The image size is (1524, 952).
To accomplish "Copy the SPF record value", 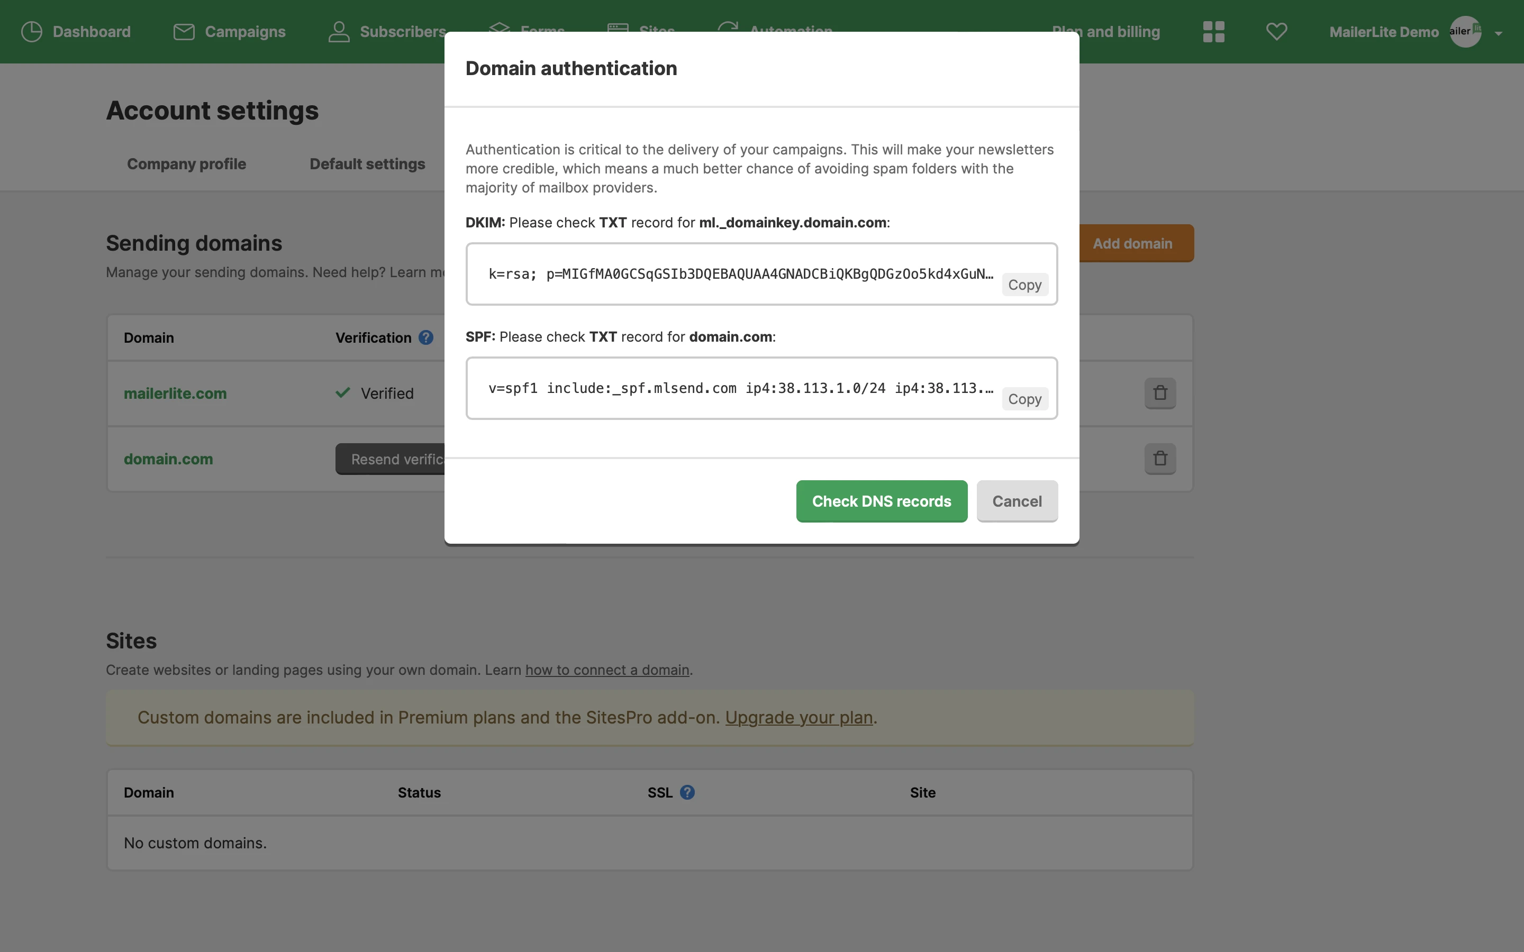I will [x=1024, y=399].
